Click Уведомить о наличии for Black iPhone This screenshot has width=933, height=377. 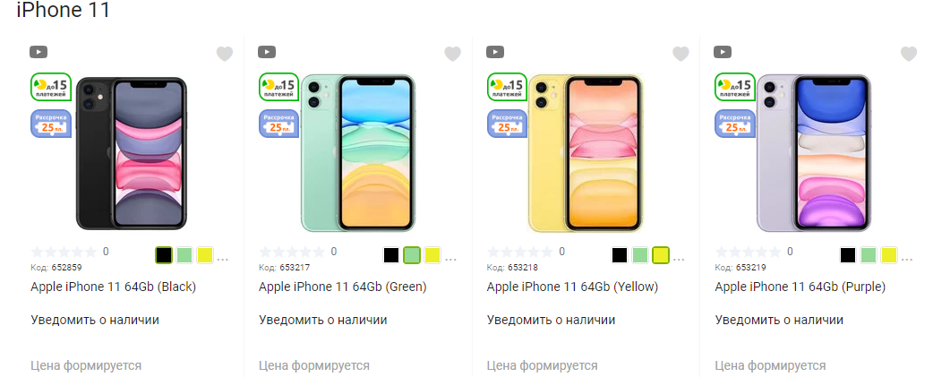click(95, 320)
